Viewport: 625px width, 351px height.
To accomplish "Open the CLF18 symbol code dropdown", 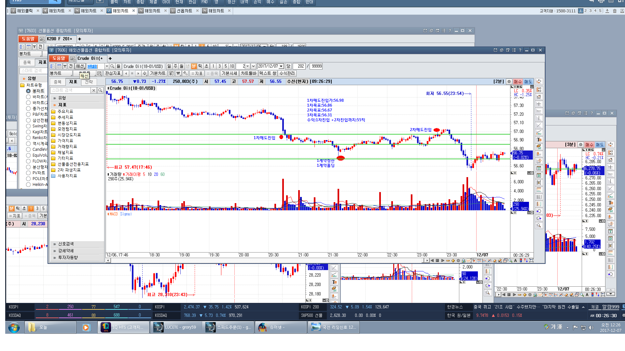I will point(107,66).
